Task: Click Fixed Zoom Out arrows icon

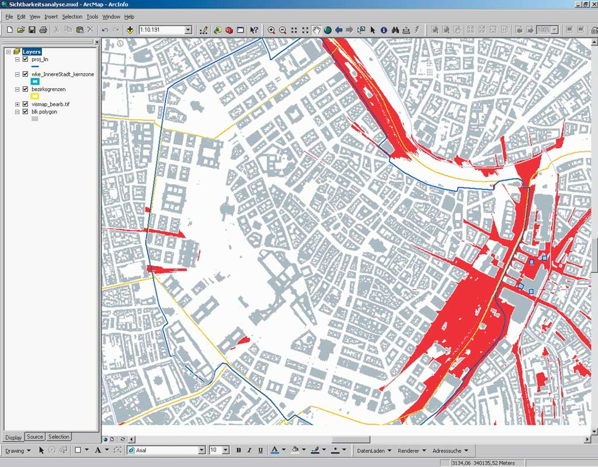Action: pyautogui.click(x=305, y=30)
